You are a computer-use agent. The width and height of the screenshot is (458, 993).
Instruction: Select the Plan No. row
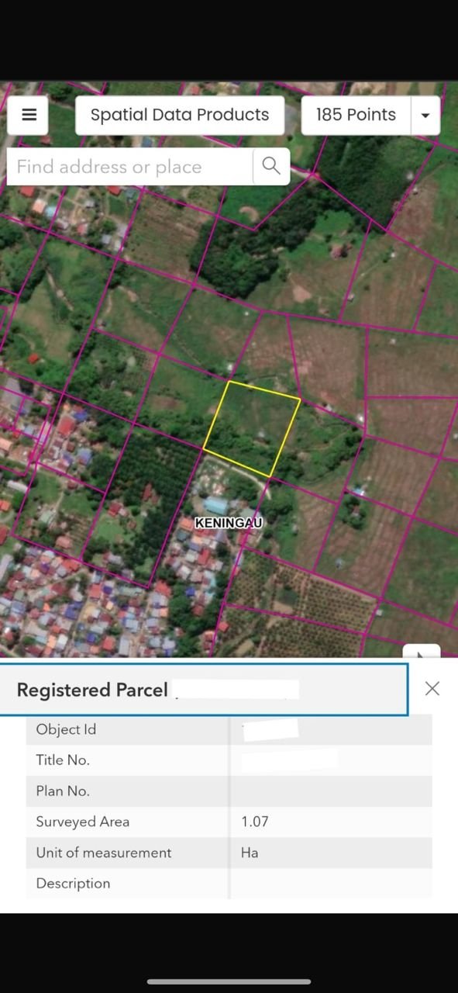229,791
